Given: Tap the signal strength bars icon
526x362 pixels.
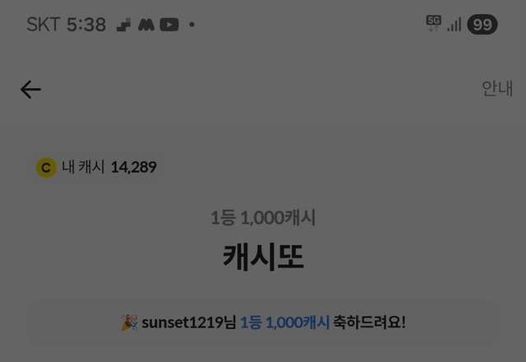Looking at the screenshot, I should [x=454, y=25].
